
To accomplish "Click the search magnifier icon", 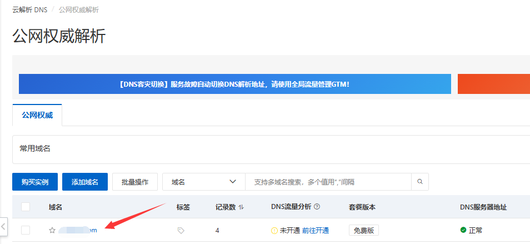I will (x=419, y=182).
